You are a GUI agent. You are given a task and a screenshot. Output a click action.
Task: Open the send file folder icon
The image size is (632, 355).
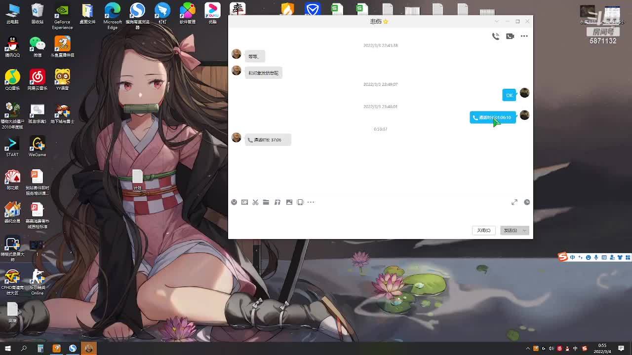coord(266,202)
